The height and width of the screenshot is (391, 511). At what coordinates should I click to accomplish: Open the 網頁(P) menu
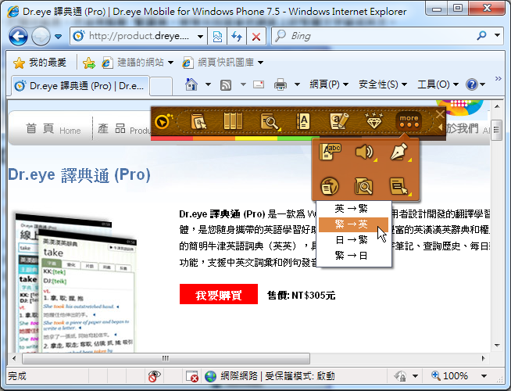[329, 84]
